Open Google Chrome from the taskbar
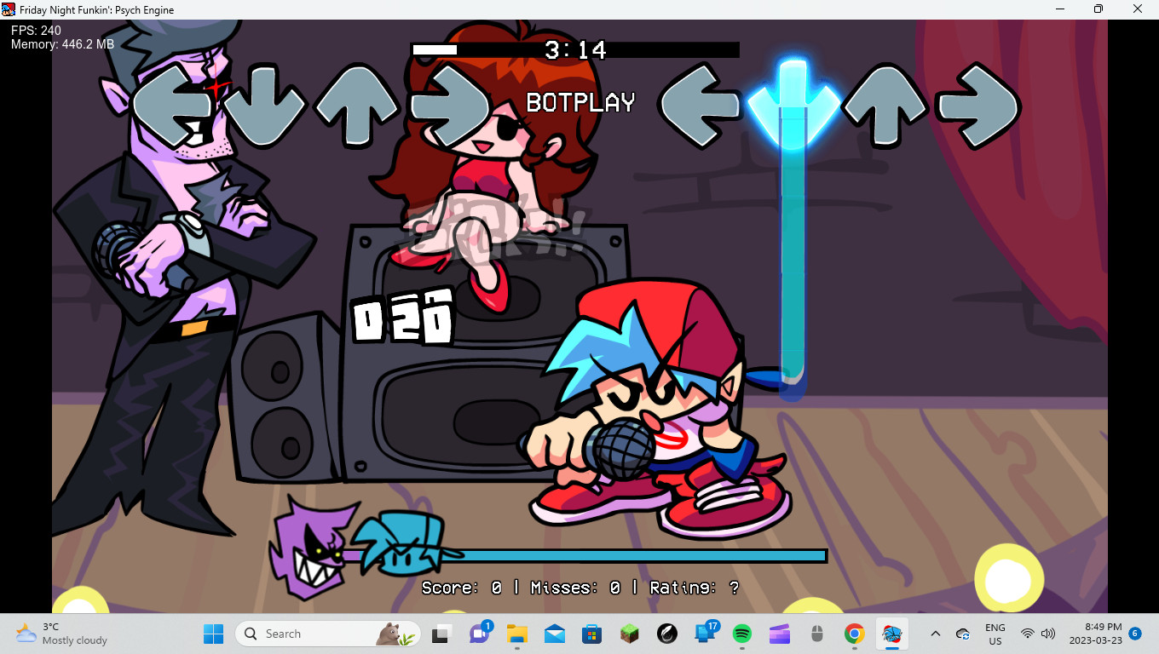This screenshot has width=1159, height=654. tap(854, 634)
